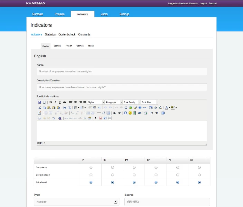Click the blockquote icon in the toolbar
This screenshot has width=243, height=207.
[x=100, y=108]
